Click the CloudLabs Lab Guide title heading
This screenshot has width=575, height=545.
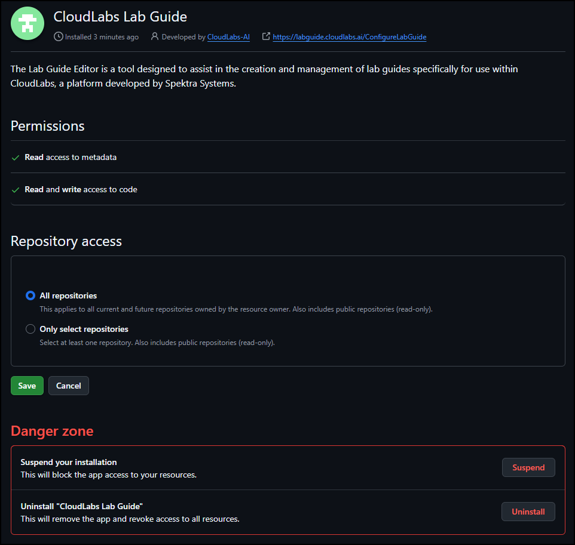(120, 17)
